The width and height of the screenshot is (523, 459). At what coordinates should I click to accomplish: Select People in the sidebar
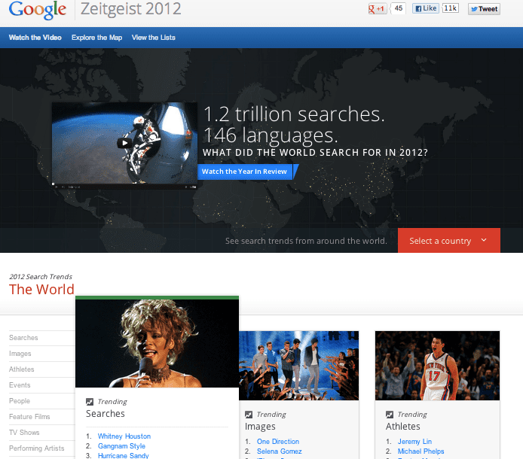(20, 401)
